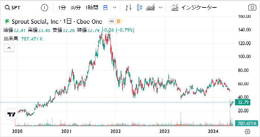Collapse the legend with the caret button
260x137 pixels.
click(x=9, y=48)
